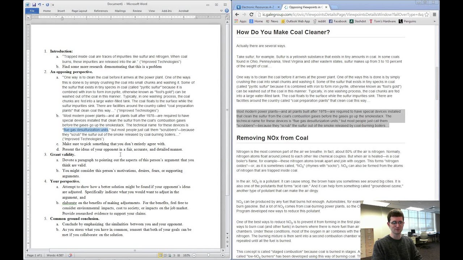Viewport: 463px width, 260px height.
Task: Click the browser Back arrow
Action: 237,14
